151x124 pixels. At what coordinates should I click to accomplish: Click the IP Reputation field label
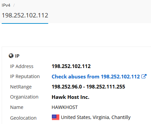point(25,77)
